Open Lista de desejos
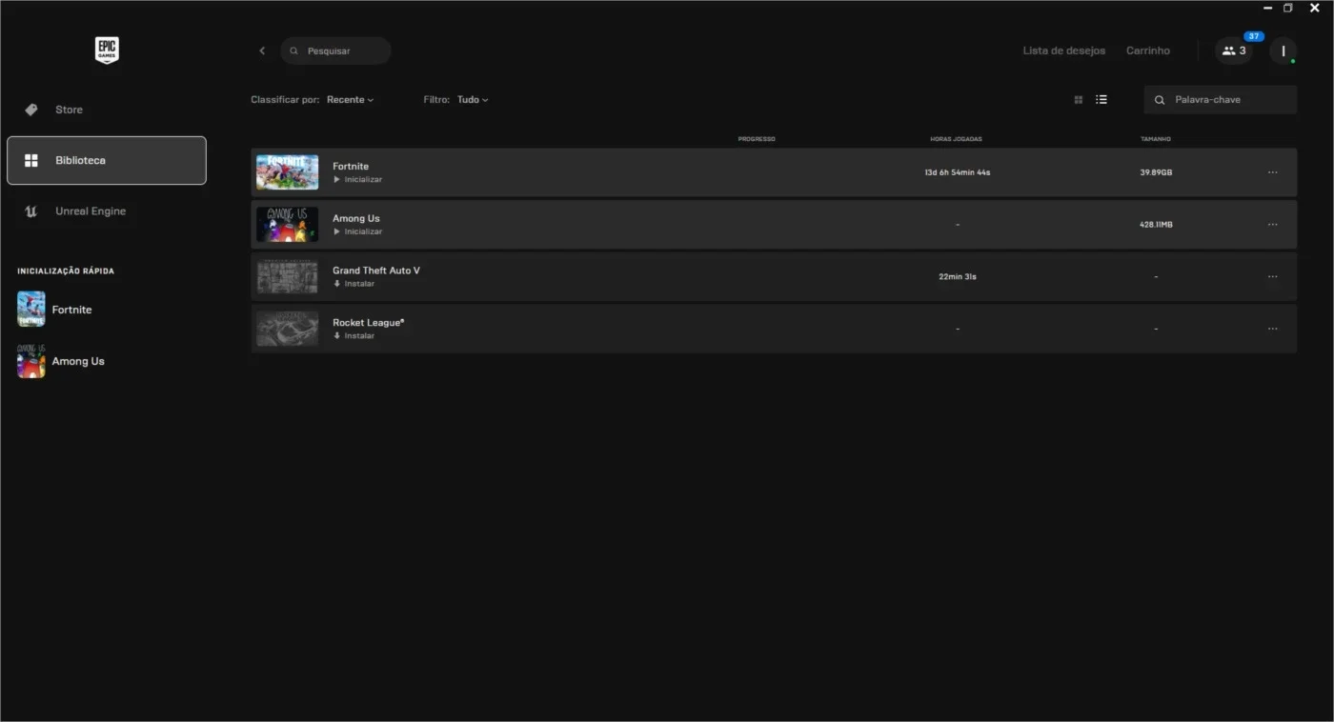 tap(1063, 50)
